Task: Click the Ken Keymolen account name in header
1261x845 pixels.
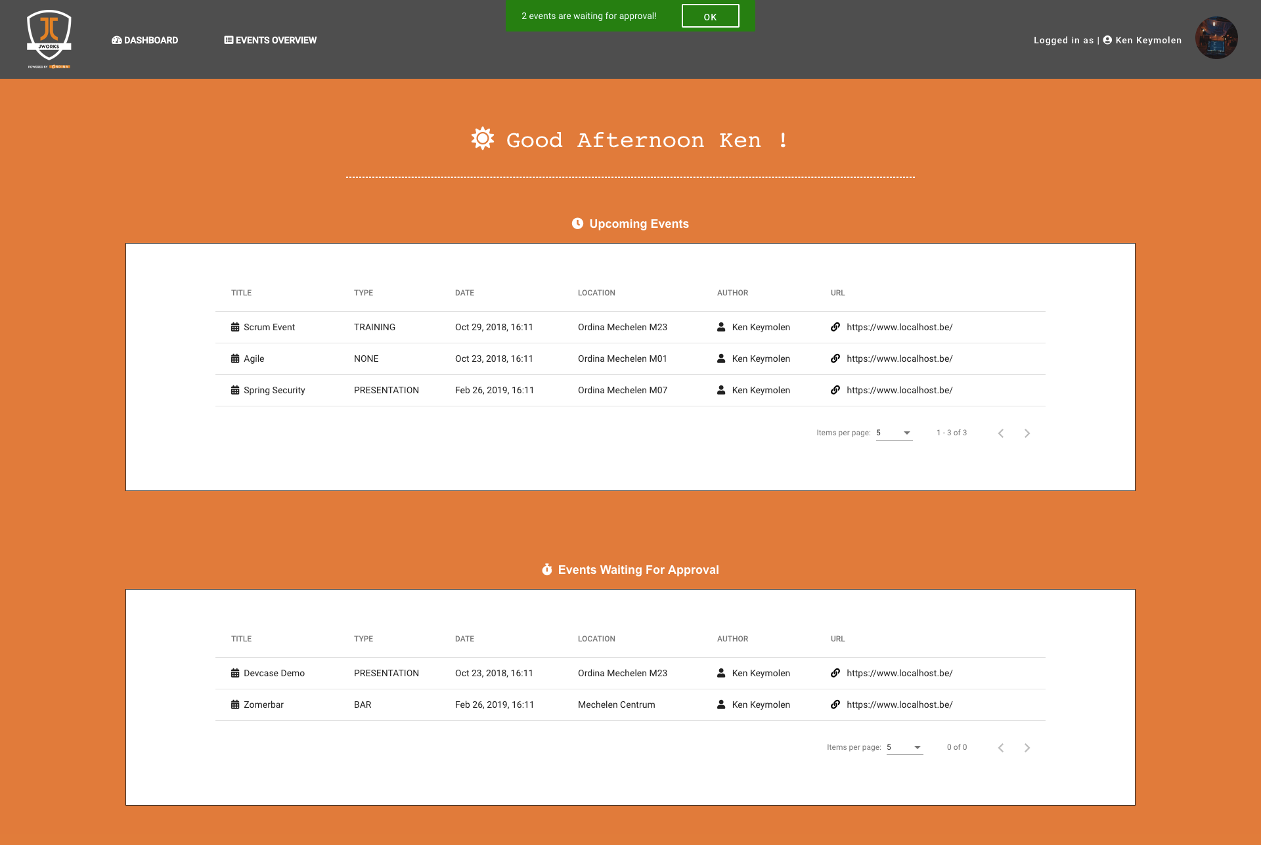Action: click(x=1148, y=40)
